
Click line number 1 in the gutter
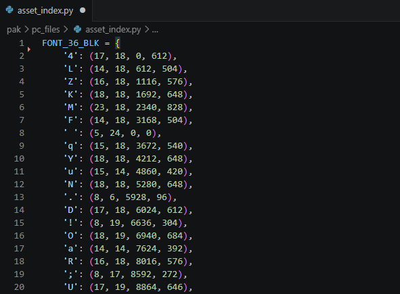(22, 43)
